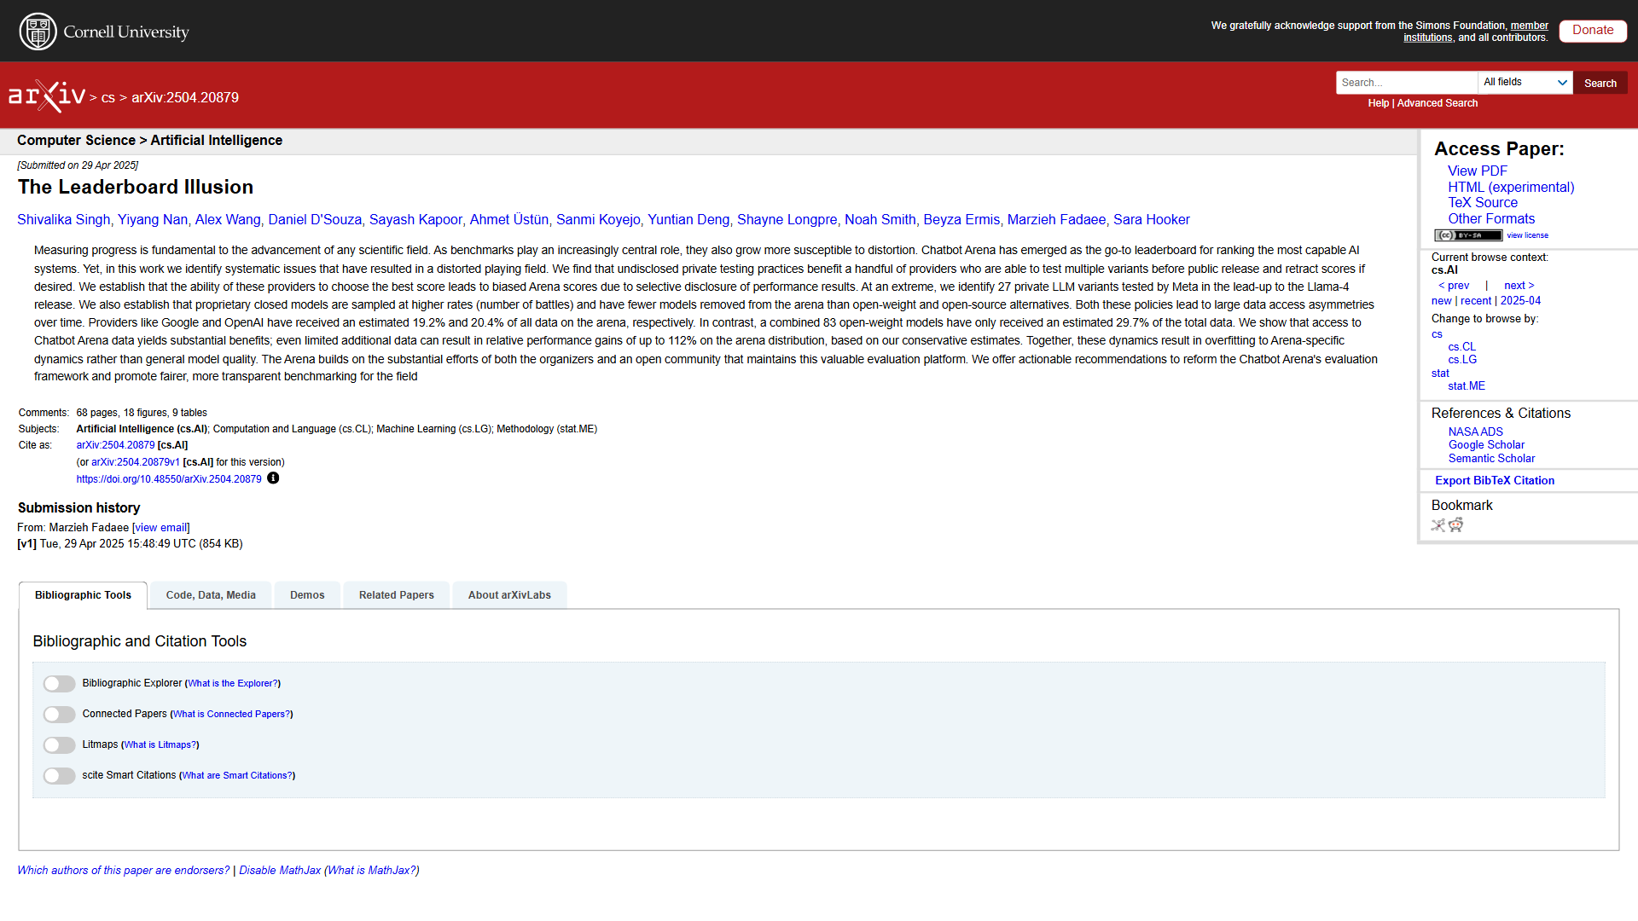Open the DOI info icon
The width and height of the screenshot is (1638, 921).
pyautogui.click(x=273, y=478)
